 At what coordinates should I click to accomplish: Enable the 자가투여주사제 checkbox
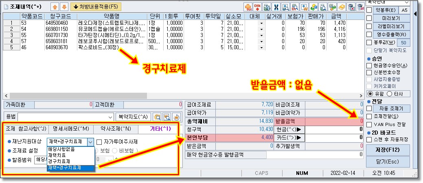[99, 142]
